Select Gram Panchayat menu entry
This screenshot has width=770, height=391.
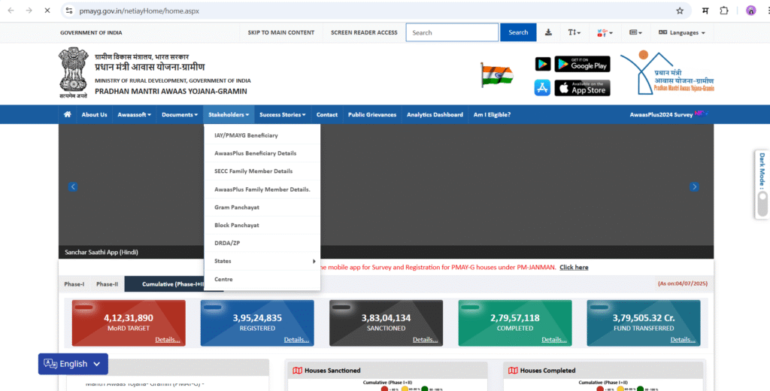262,208
